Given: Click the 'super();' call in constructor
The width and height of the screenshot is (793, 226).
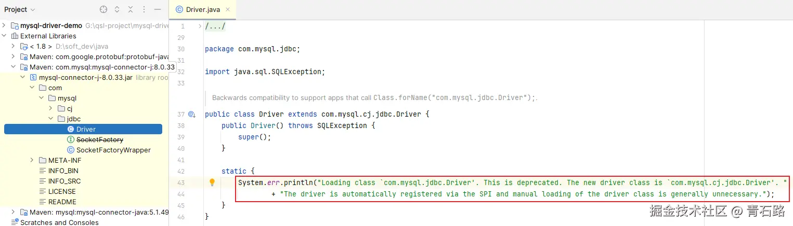Looking at the screenshot, I should [255, 137].
